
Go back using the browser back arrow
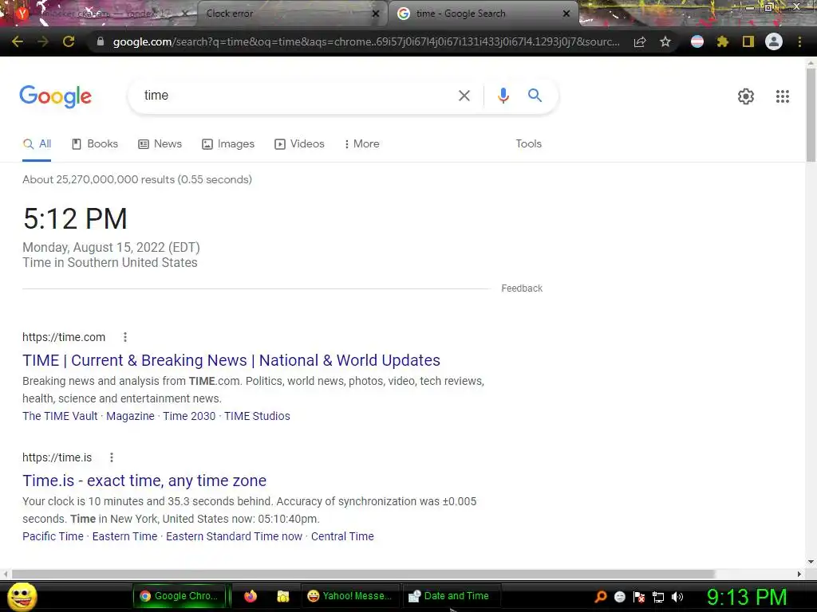tap(18, 41)
